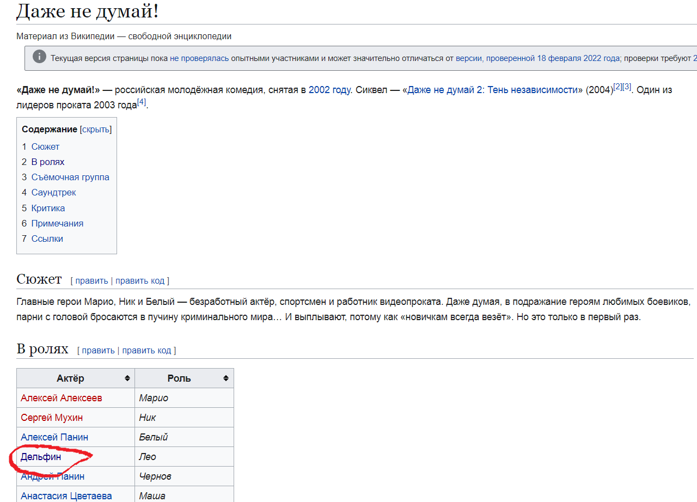Open sequel link Даже не думай 2
This screenshot has width=697, height=502.
pyautogui.click(x=492, y=90)
